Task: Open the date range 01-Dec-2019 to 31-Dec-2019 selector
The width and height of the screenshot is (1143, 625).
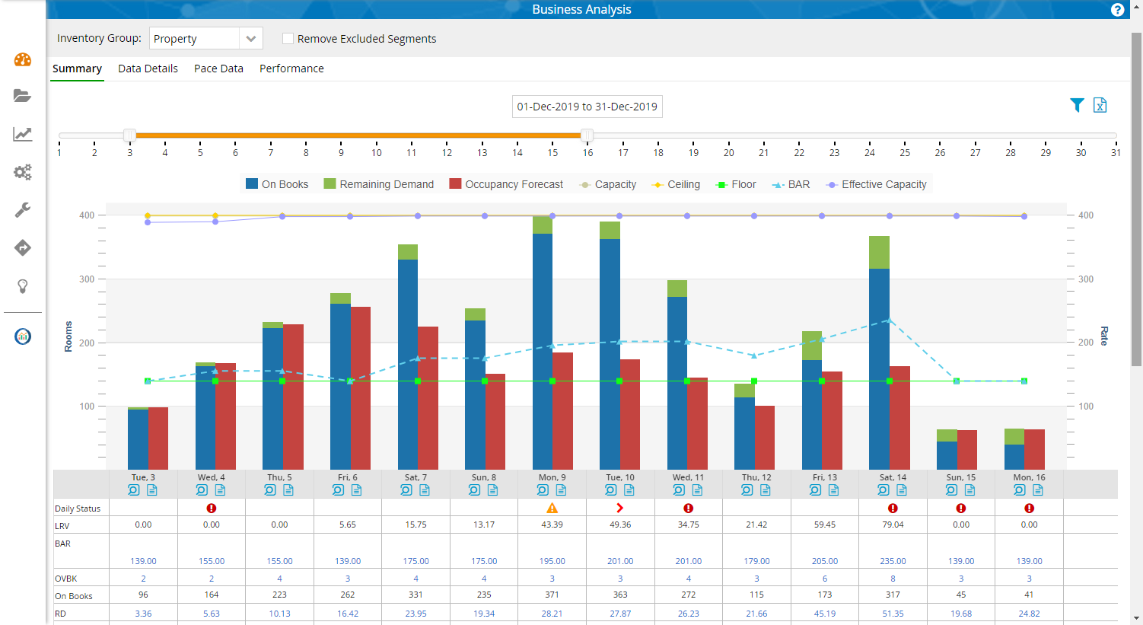Action: tap(587, 107)
